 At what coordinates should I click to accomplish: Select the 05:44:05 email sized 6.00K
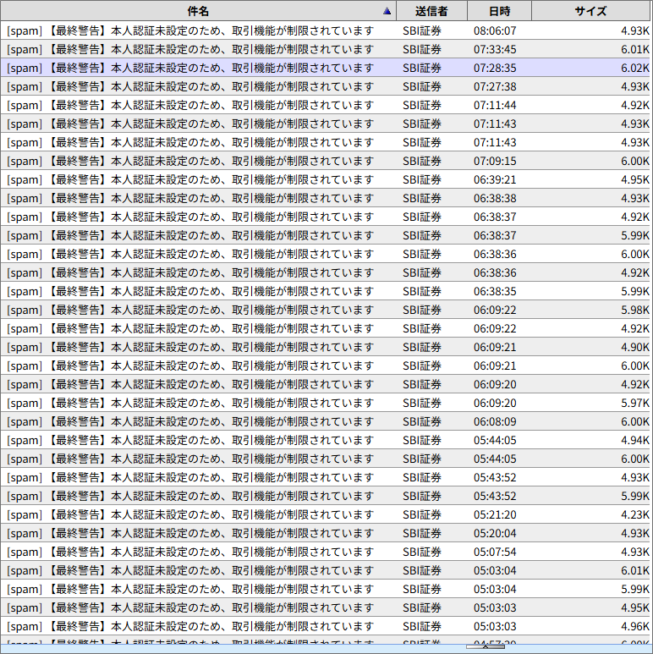(x=326, y=459)
